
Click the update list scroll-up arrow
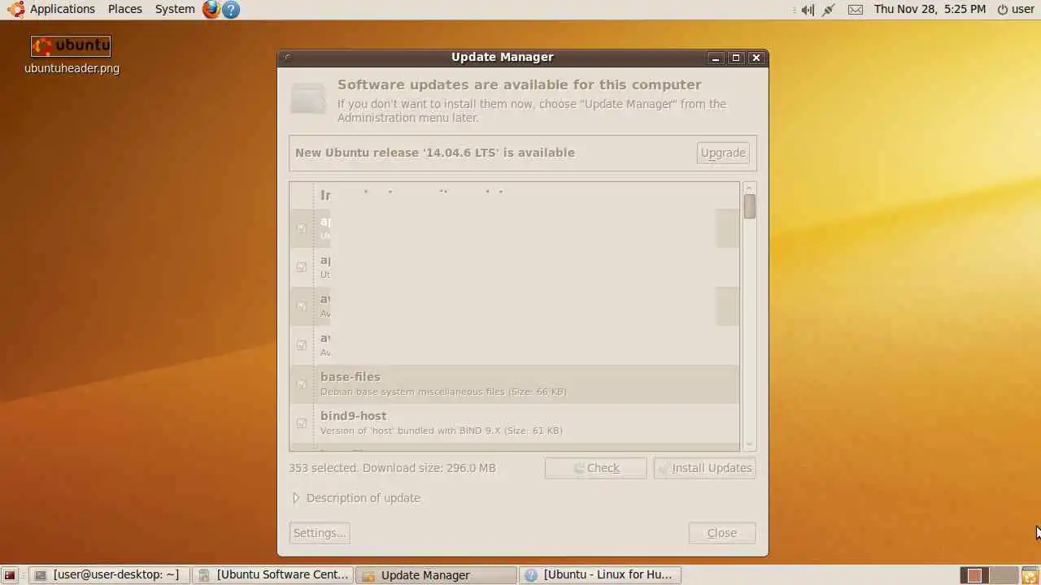click(x=750, y=188)
